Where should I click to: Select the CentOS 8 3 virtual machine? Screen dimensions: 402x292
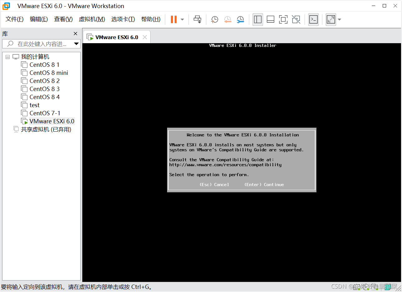tap(44, 89)
